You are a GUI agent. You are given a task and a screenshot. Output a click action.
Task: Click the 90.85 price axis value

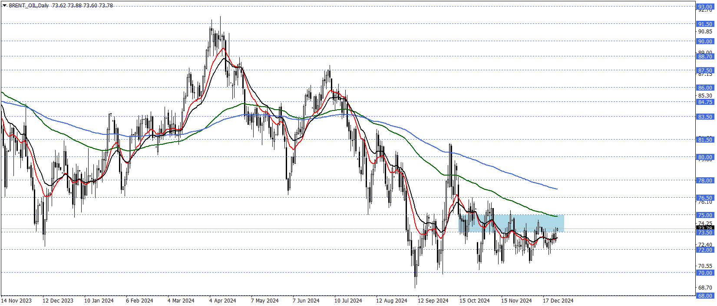coord(705,31)
